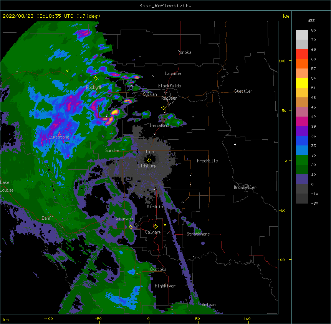This screenshot has width=331, height=324.
Task: Click the RockyMH label
Action: click(94, 87)
